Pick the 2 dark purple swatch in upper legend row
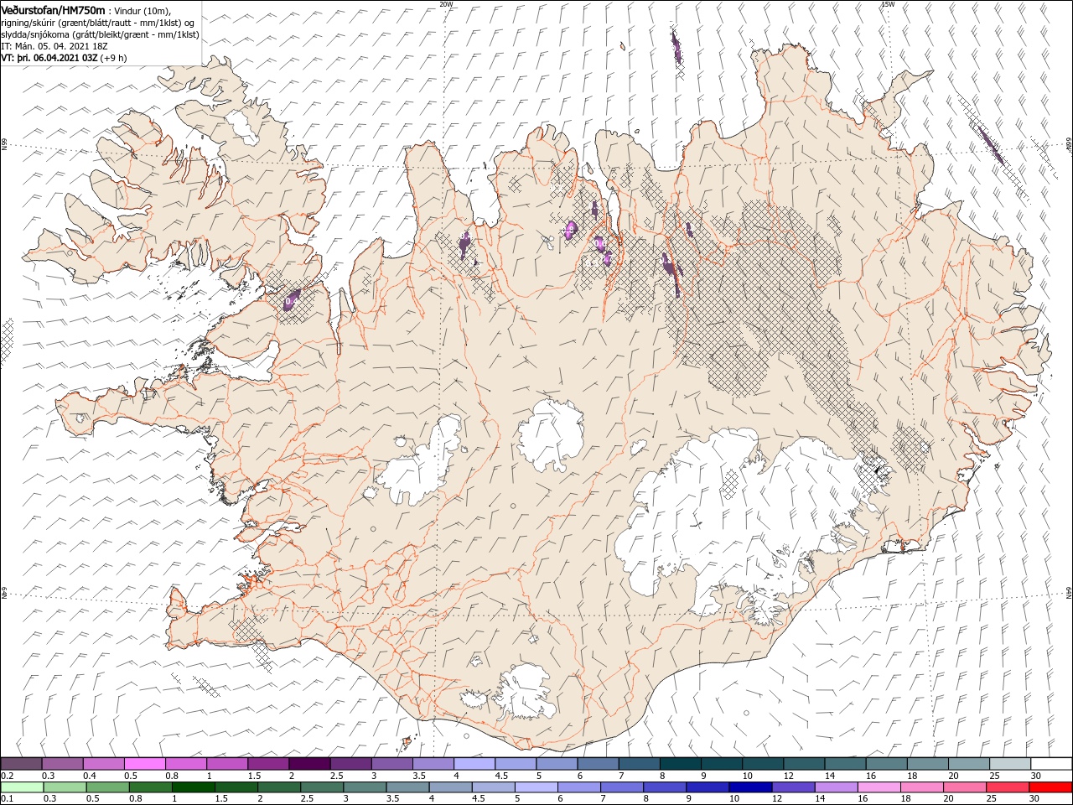Viewport: 1073px width, 805px height. [x=308, y=764]
